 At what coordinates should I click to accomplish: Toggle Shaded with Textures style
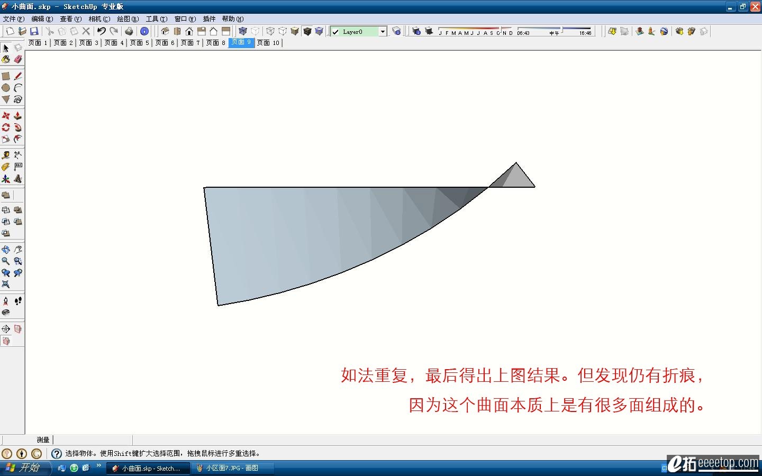[x=307, y=31]
